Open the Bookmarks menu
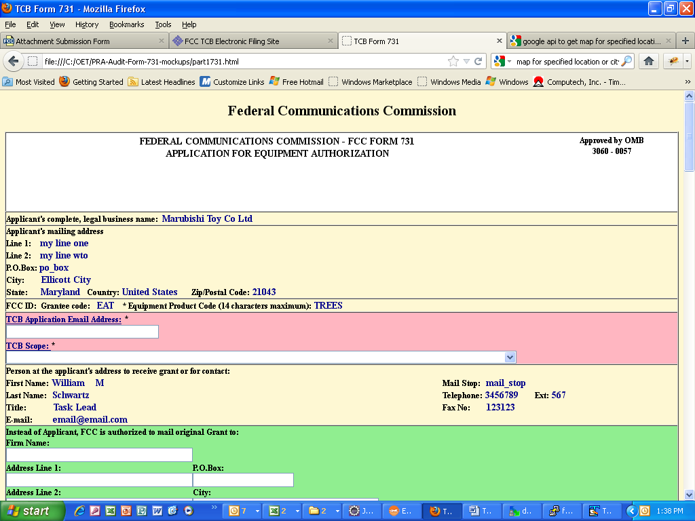 (126, 24)
